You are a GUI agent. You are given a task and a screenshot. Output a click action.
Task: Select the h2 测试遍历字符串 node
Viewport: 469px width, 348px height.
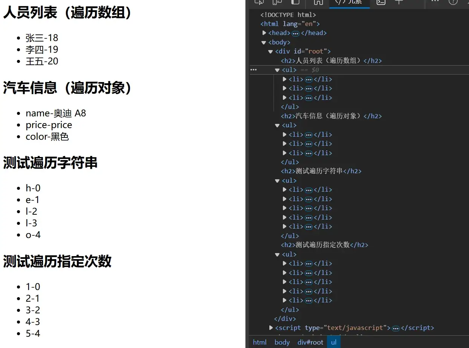click(x=321, y=171)
